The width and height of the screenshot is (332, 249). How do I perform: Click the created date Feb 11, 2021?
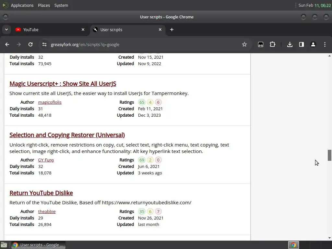coord(150,109)
